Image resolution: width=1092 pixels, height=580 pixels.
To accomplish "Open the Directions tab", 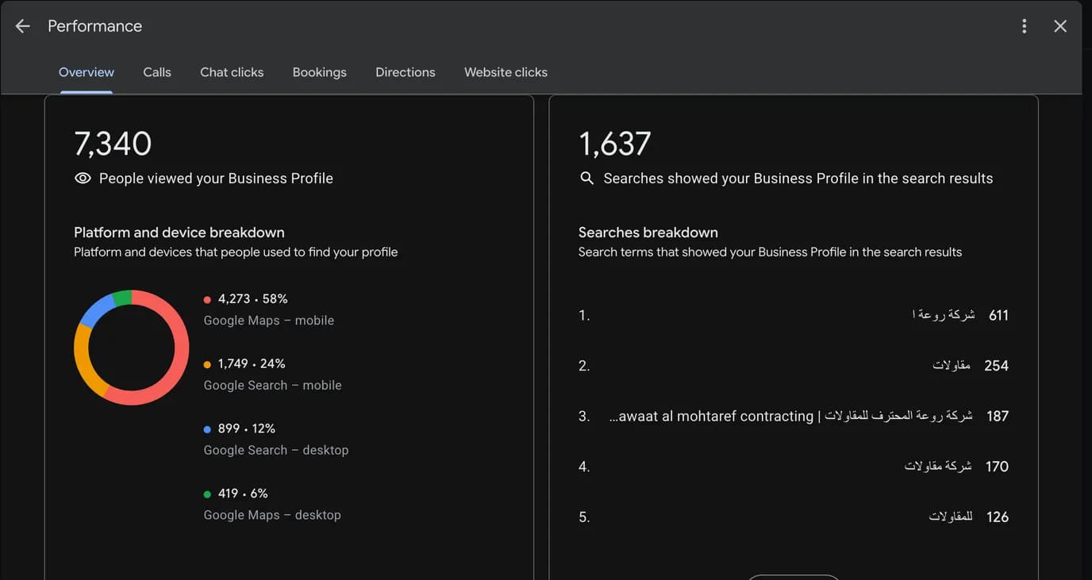I will click(406, 72).
